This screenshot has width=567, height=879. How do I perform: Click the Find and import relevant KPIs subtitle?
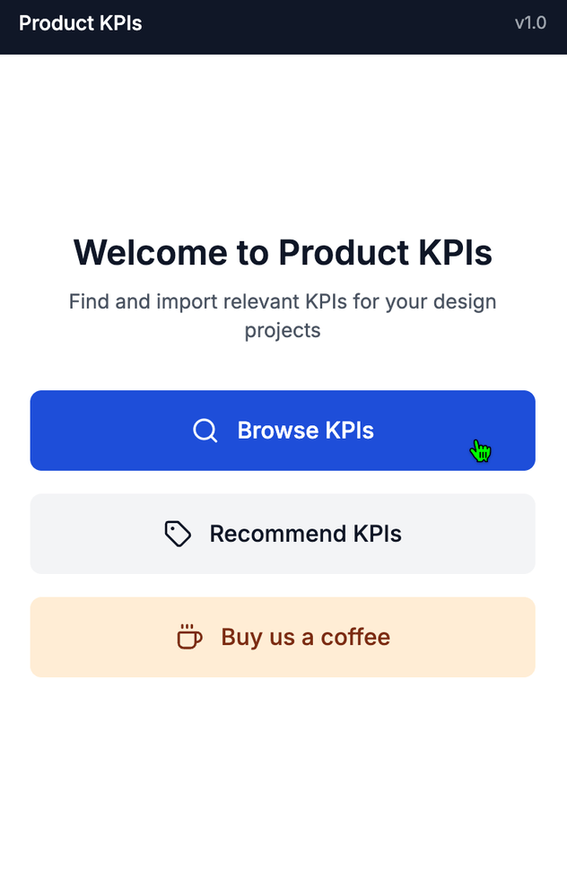[283, 316]
